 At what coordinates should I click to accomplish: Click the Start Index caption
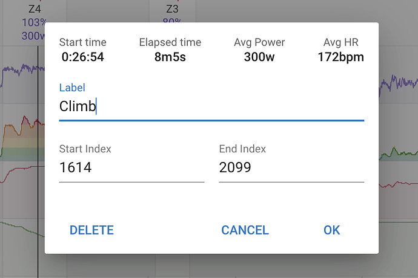85,149
